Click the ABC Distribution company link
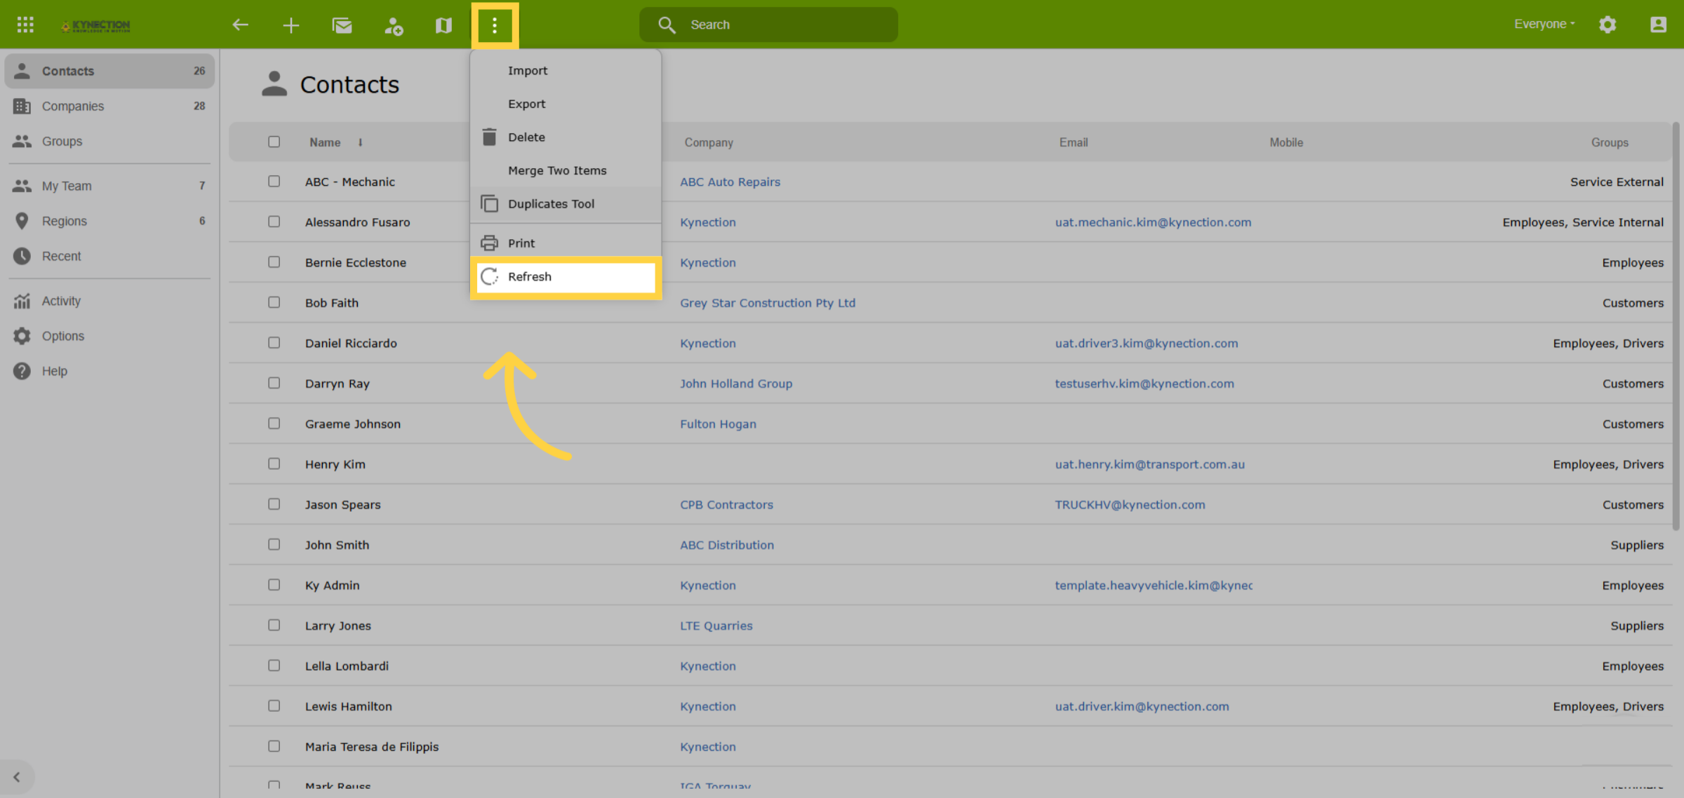Viewport: 1684px width, 798px height. [726, 545]
